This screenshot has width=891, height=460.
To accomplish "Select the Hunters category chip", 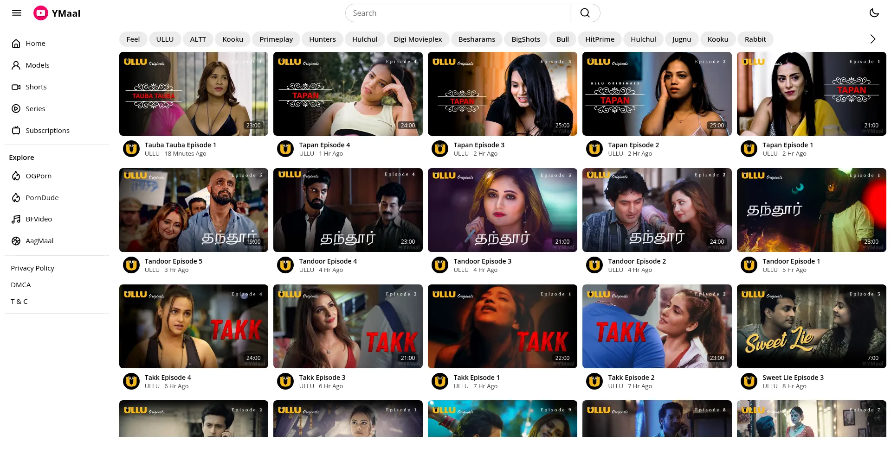I will pyautogui.click(x=323, y=39).
